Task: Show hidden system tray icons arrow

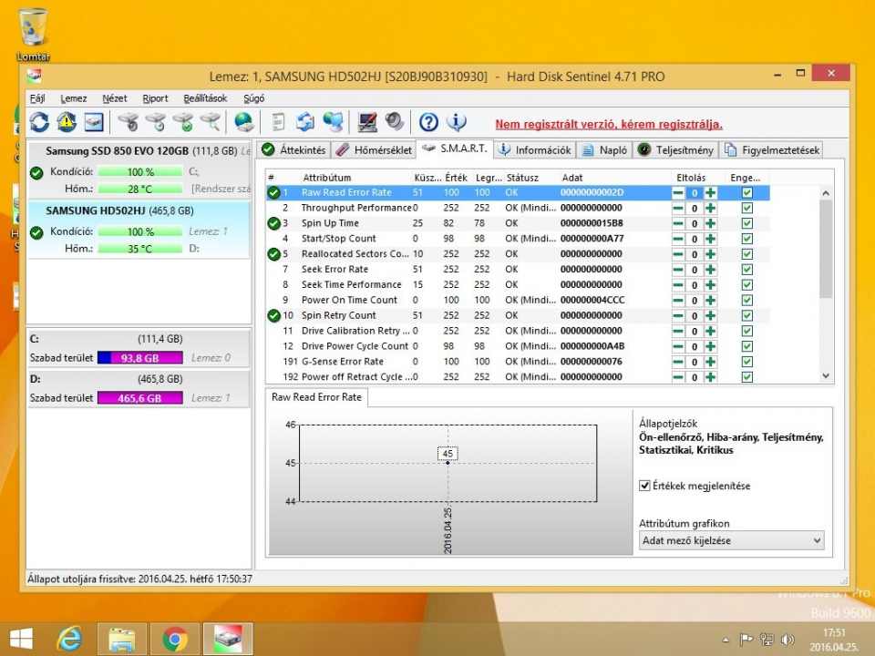Action: point(726,640)
